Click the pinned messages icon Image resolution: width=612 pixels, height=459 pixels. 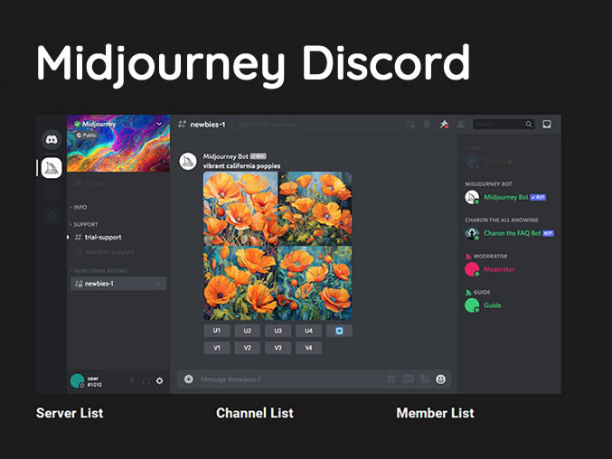pyautogui.click(x=444, y=125)
